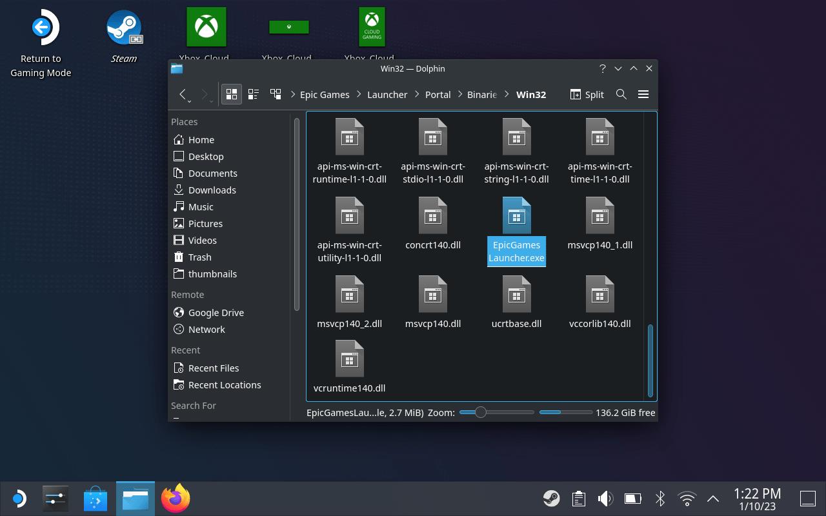Select the ucrtbase.dll file icon
The width and height of the screenshot is (826, 516).
click(x=516, y=294)
